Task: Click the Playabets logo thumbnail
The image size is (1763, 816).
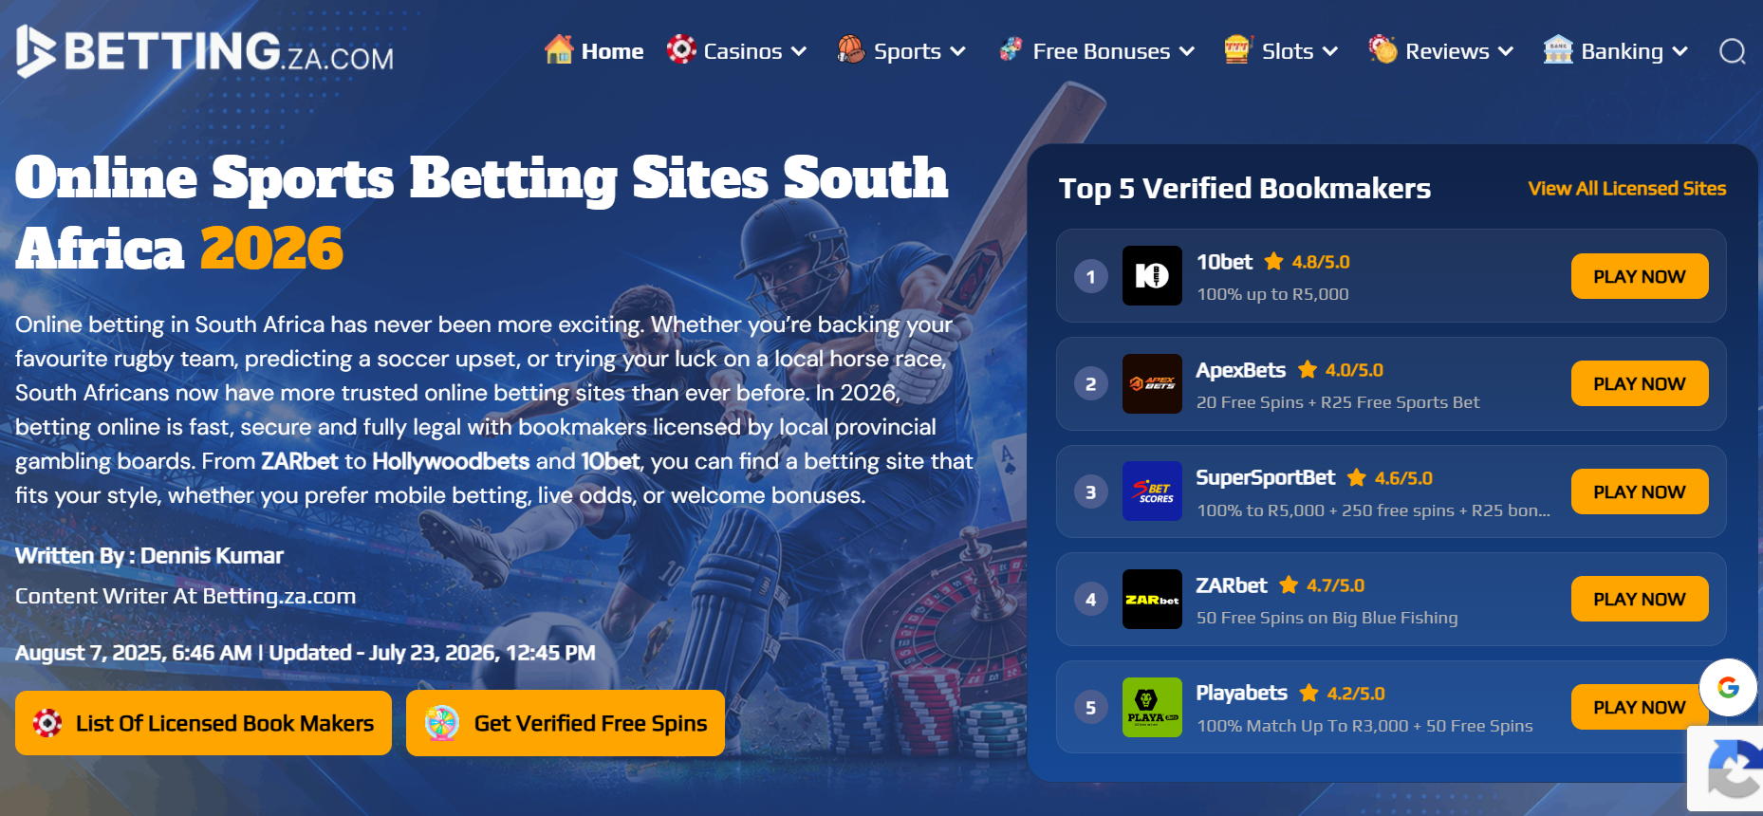Action: click(x=1152, y=707)
